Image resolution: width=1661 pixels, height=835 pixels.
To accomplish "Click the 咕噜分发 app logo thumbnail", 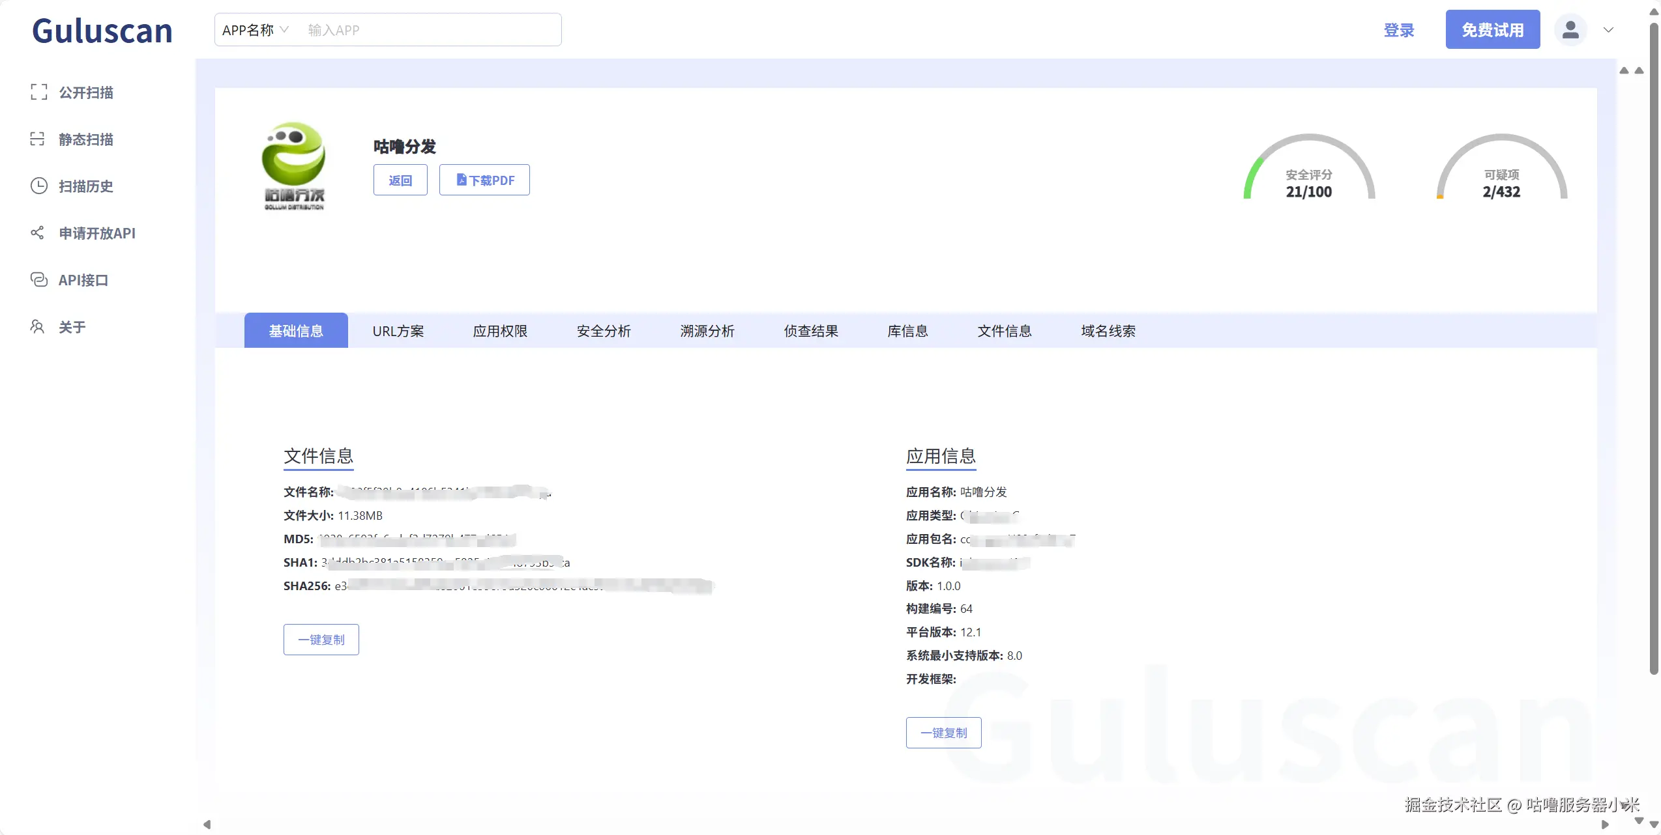I will click(x=294, y=167).
